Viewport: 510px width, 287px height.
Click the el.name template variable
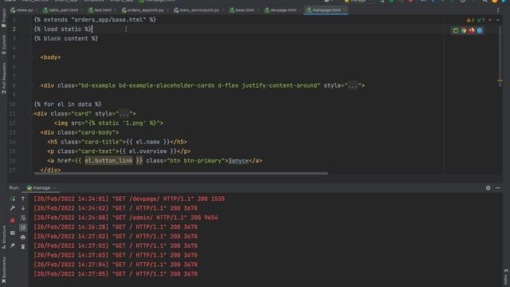[147, 142]
